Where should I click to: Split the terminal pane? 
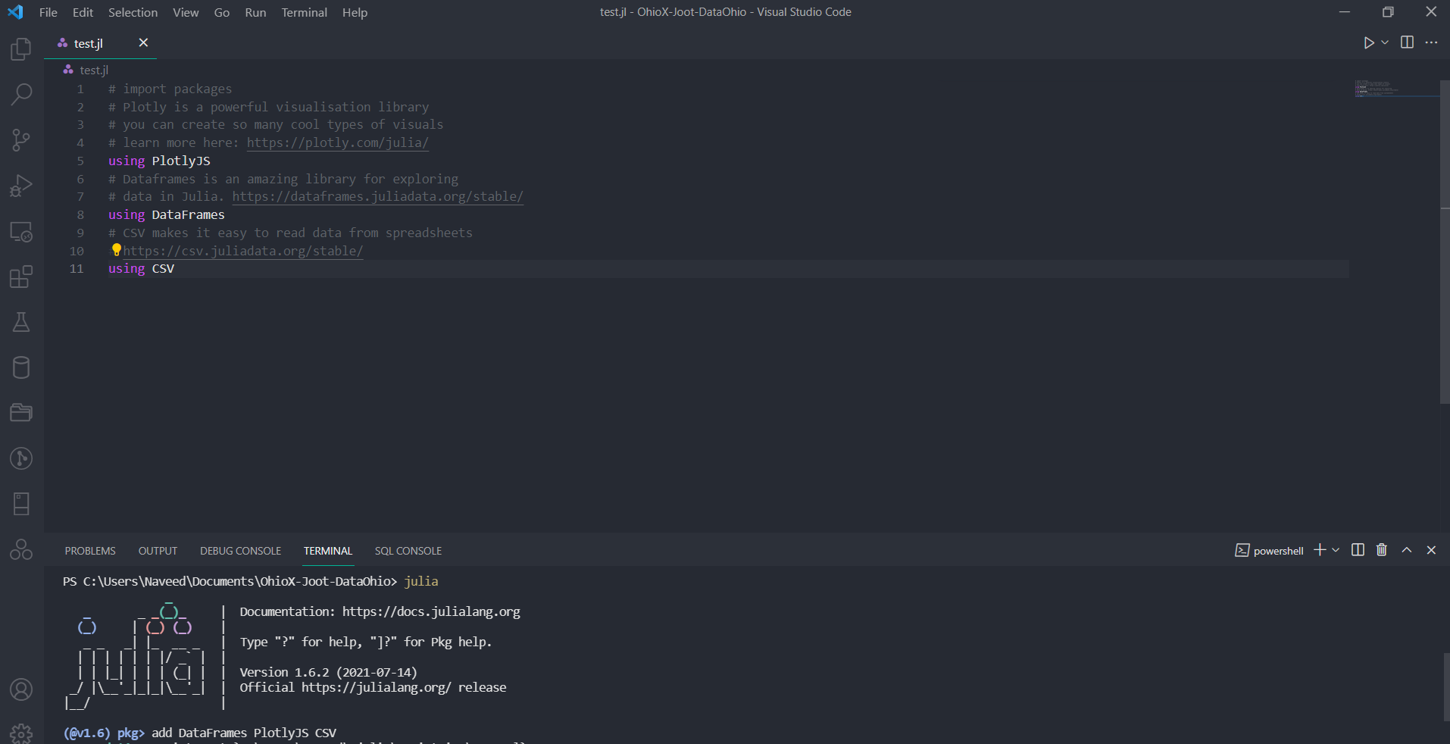1358,550
